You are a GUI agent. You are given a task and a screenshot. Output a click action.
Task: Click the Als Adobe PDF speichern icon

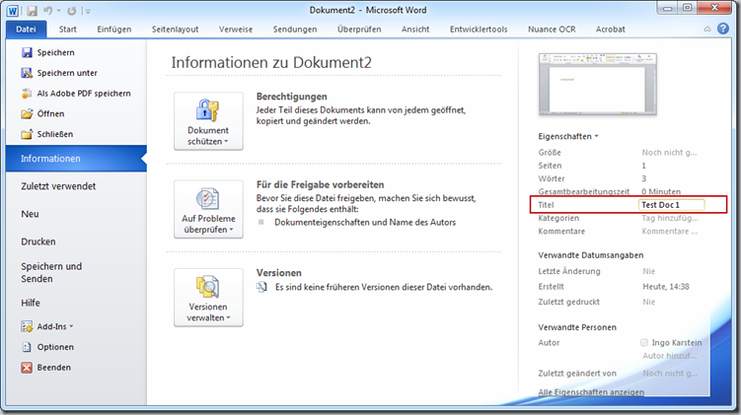[x=27, y=93]
